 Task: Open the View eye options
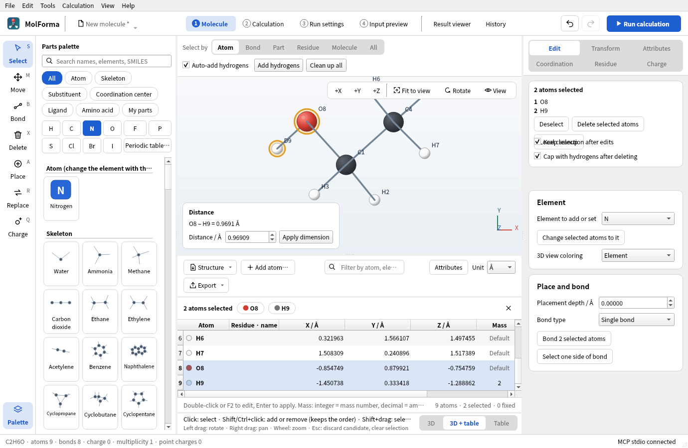[x=495, y=91]
